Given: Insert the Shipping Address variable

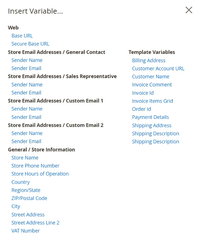Looking at the screenshot, I should pyautogui.click(x=152, y=125).
